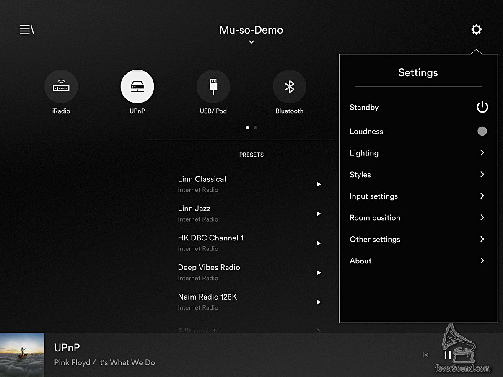The image size is (503, 377).
Task: Skip to the previous track
Action: click(425, 355)
